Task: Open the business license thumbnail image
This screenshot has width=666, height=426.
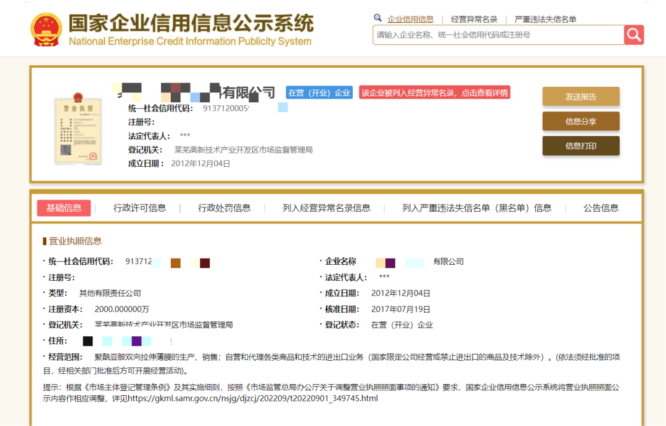Action: pyautogui.click(x=77, y=129)
